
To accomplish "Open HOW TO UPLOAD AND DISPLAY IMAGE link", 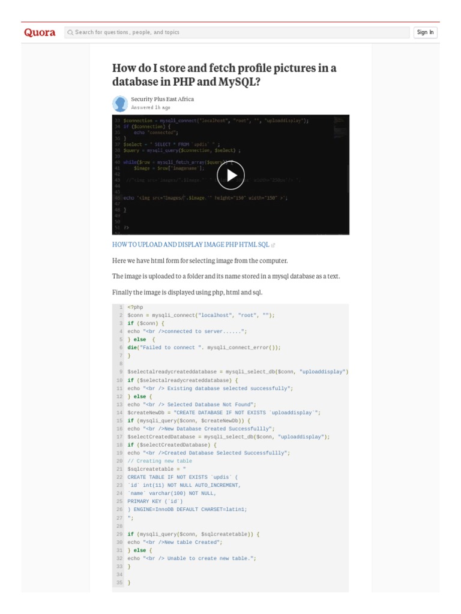I will (190, 245).
